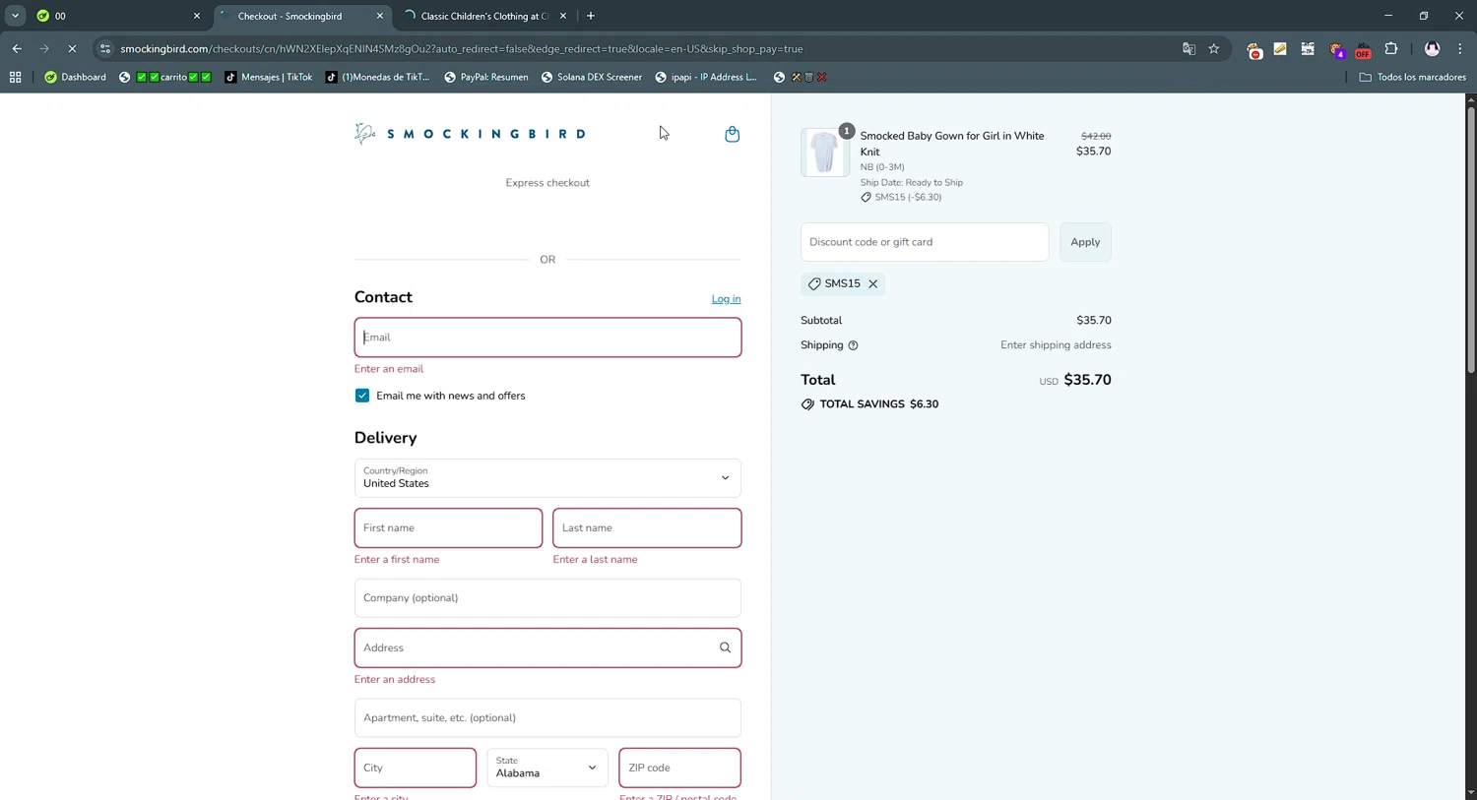Close the Classic Children's Clothing tab
The width and height of the screenshot is (1477, 800).
[x=563, y=16]
